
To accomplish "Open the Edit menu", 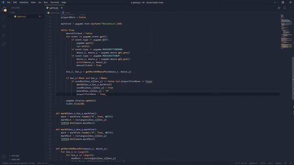I will (x=15, y=2).
